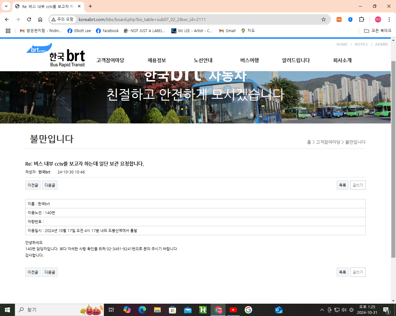The image size is (396, 316).
Task: Open the Gmail bookmark
Action: coord(227,31)
